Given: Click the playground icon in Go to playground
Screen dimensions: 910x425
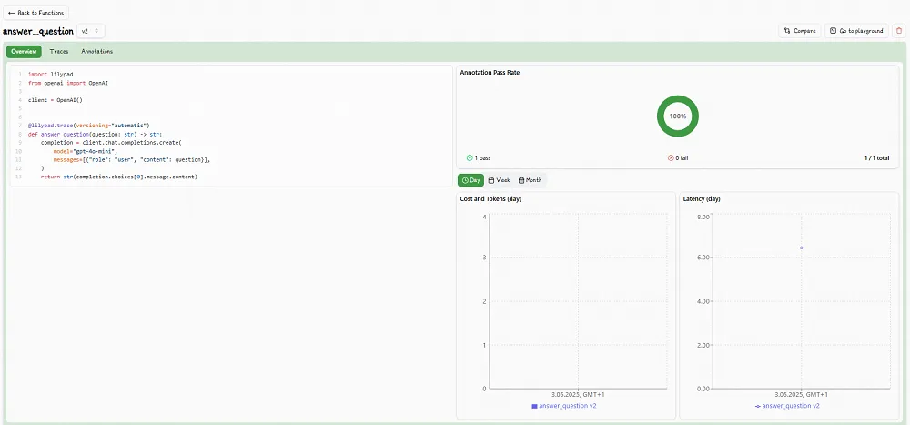Looking at the screenshot, I should point(833,31).
